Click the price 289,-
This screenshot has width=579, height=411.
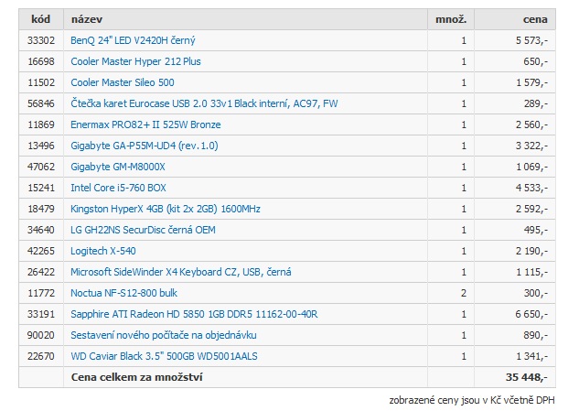[x=535, y=103]
